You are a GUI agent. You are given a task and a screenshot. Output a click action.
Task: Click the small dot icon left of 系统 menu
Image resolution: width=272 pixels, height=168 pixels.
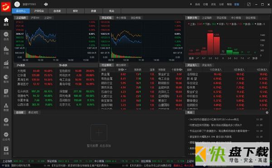coord(191,4)
